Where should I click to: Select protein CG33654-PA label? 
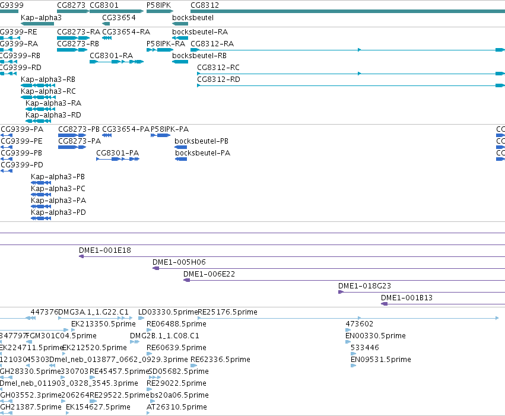click(126, 129)
